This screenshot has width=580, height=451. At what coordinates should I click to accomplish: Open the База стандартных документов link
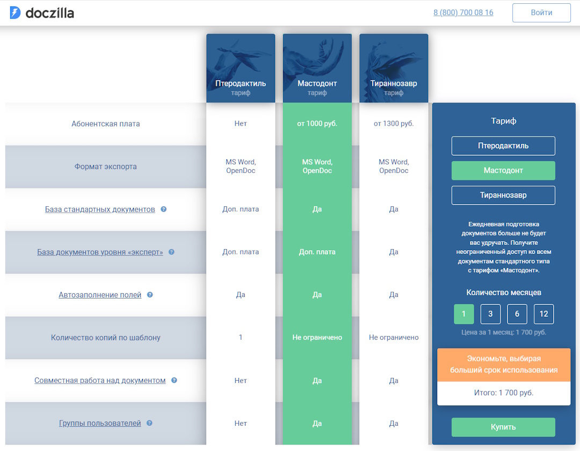(x=100, y=209)
